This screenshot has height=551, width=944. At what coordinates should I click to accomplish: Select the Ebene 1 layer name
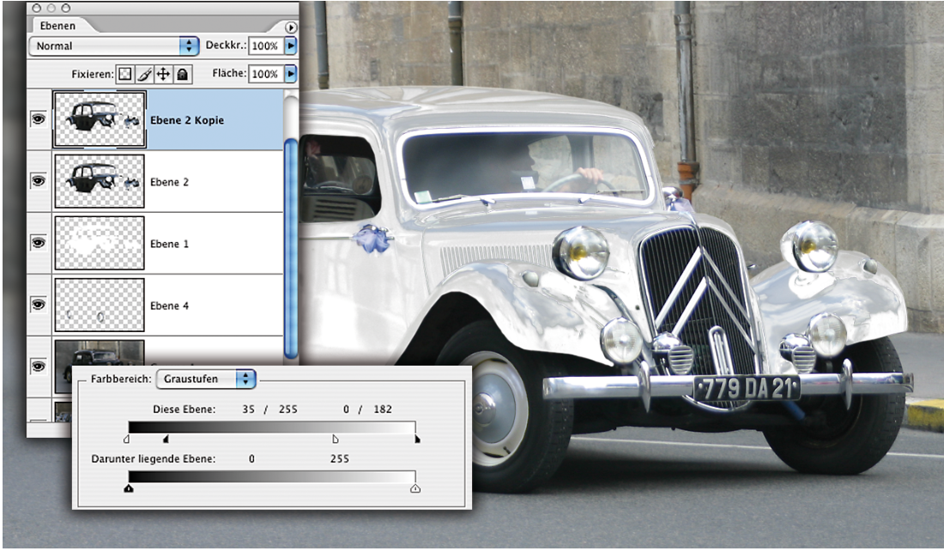pyautogui.click(x=170, y=244)
